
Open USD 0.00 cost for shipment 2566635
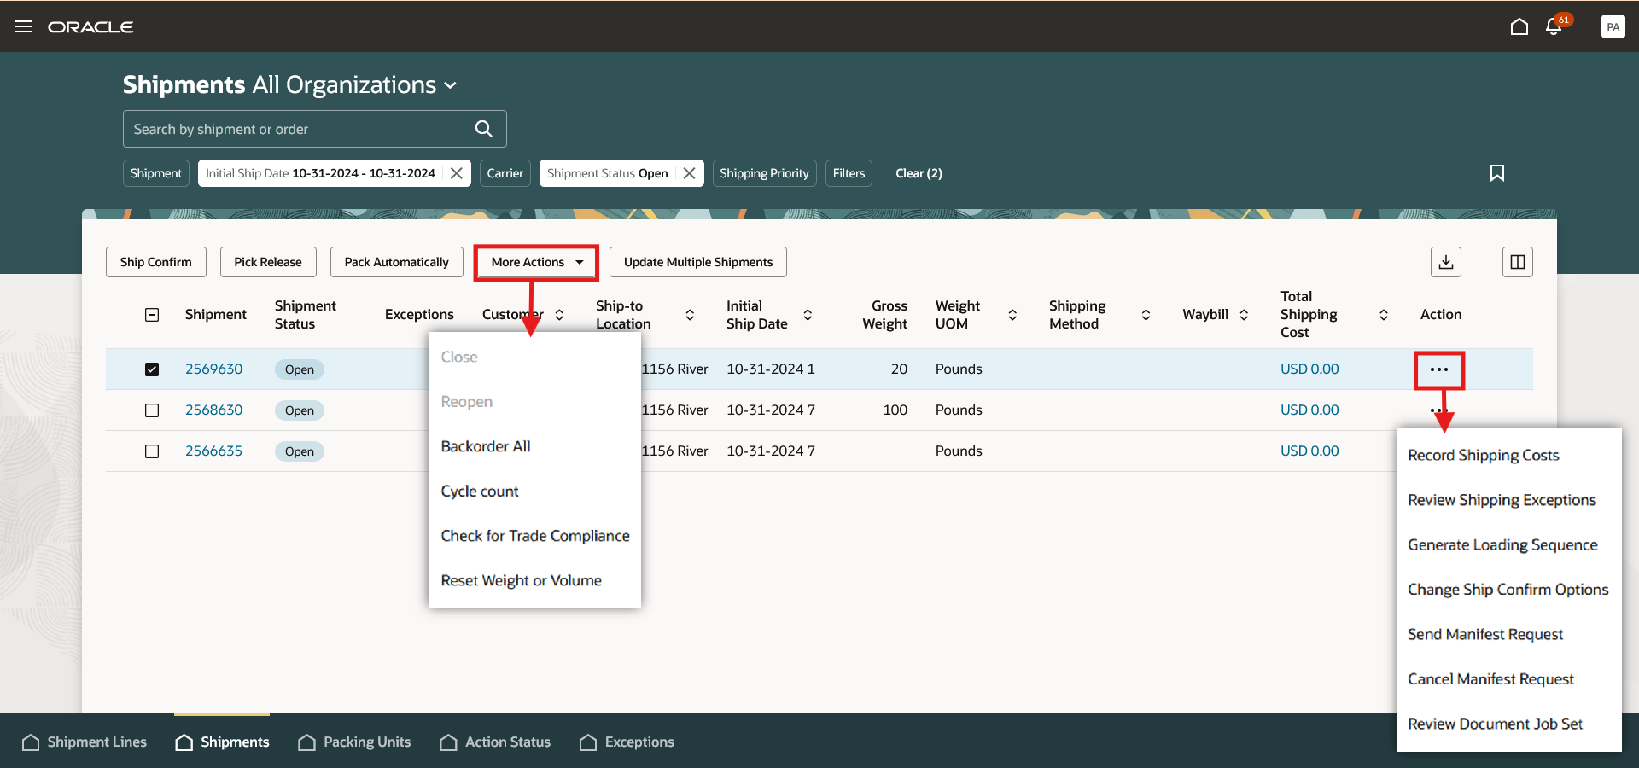[1309, 451]
